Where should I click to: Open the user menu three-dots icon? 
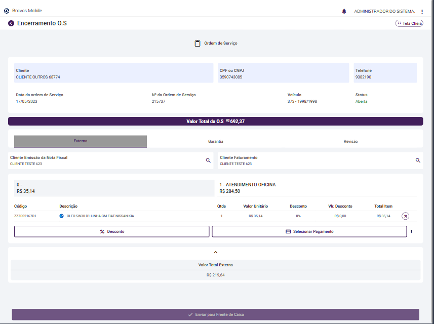(x=422, y=11)
